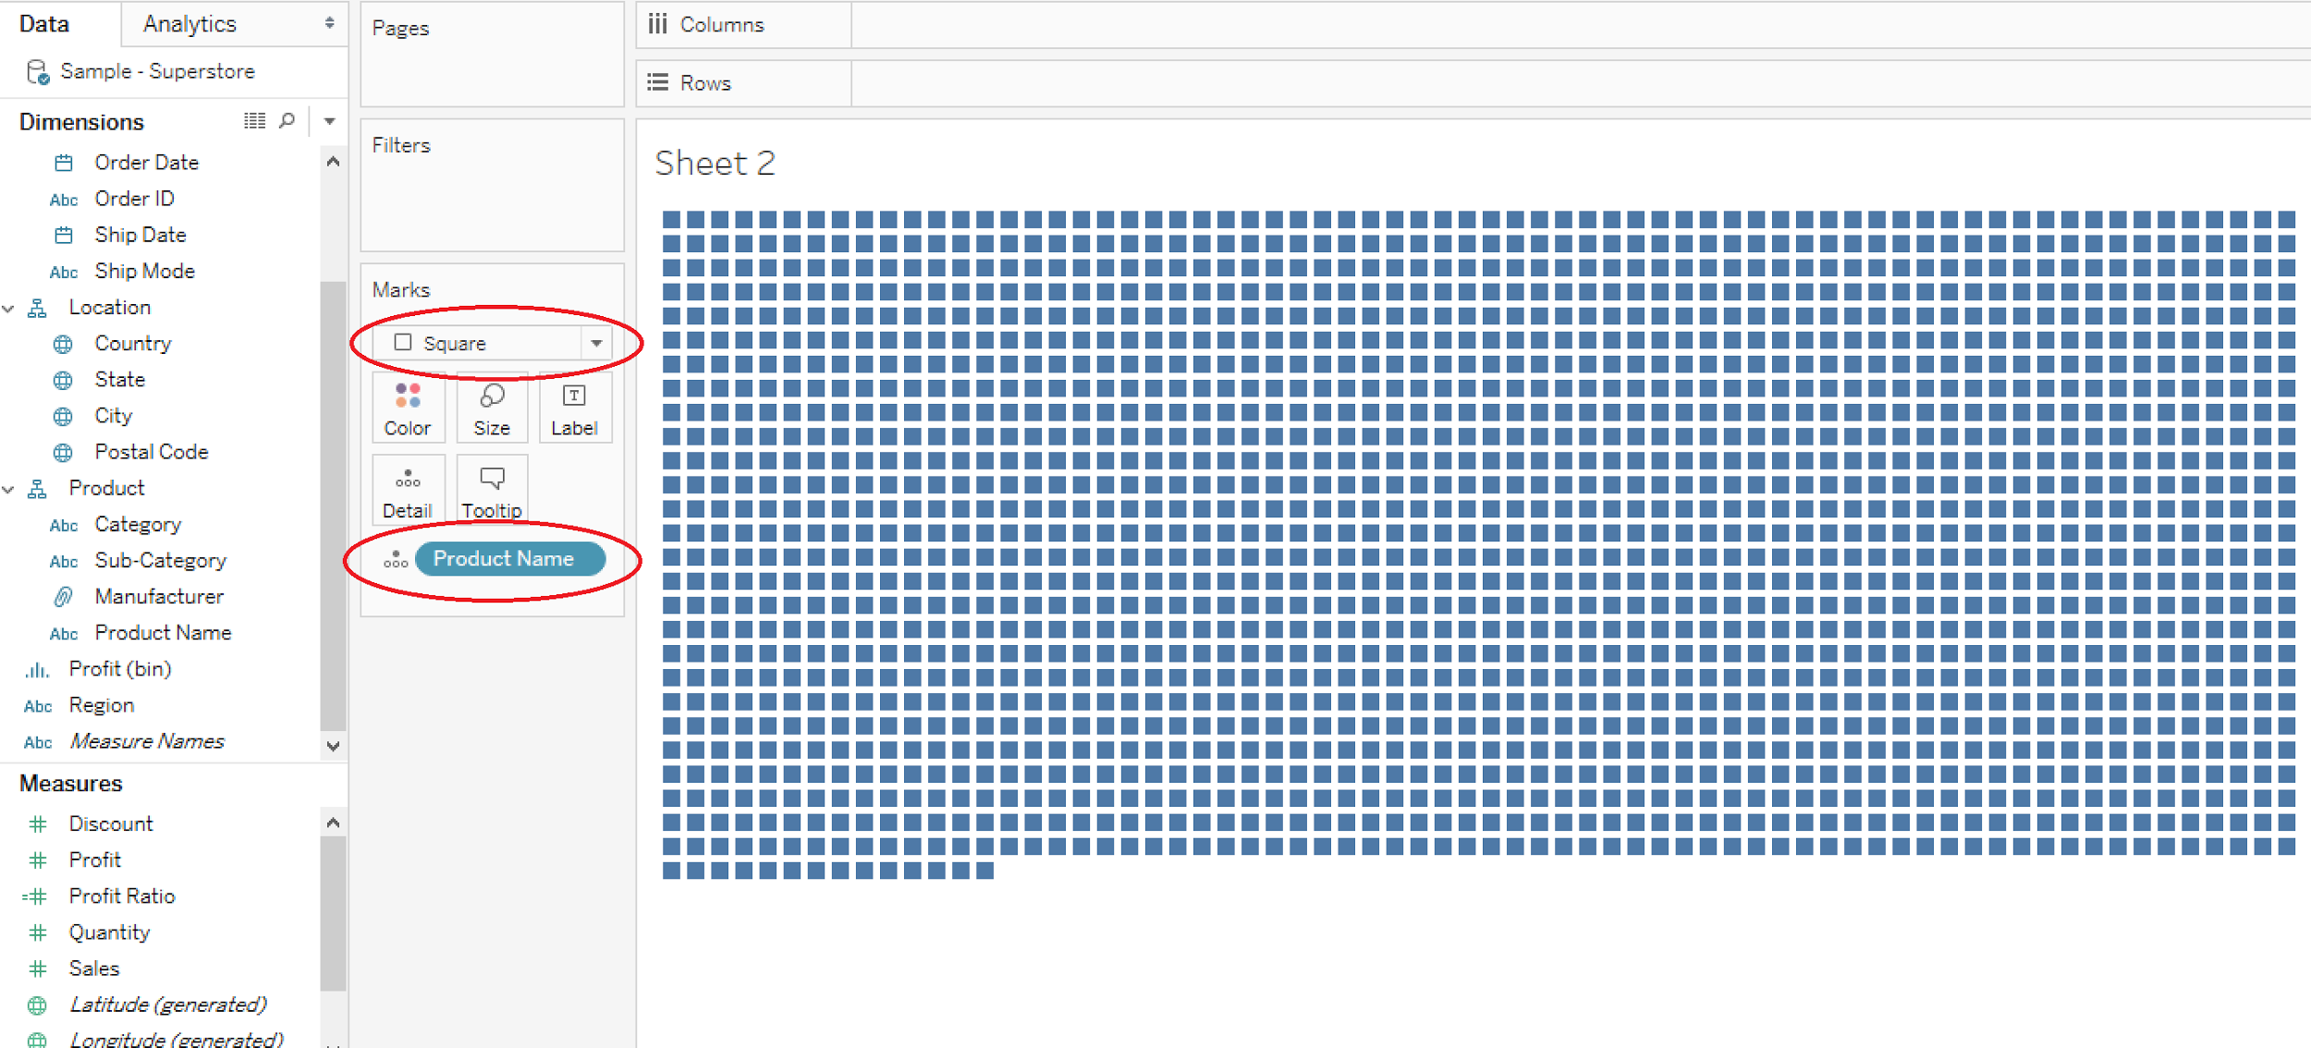Open the Color mark properties

408,407
